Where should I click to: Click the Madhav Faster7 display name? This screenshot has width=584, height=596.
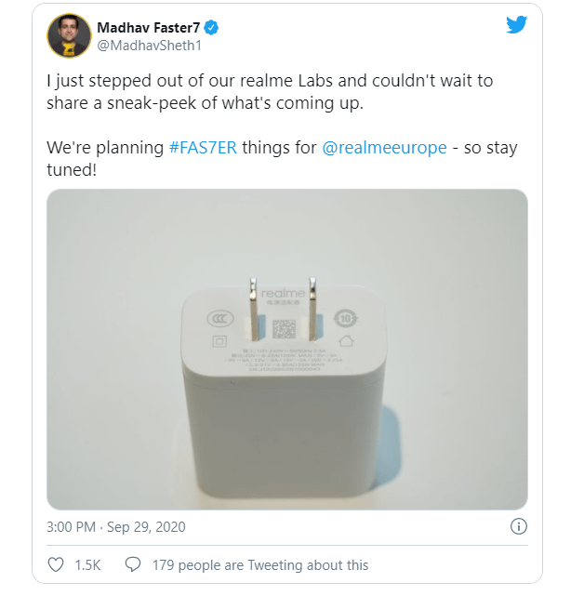148,28
